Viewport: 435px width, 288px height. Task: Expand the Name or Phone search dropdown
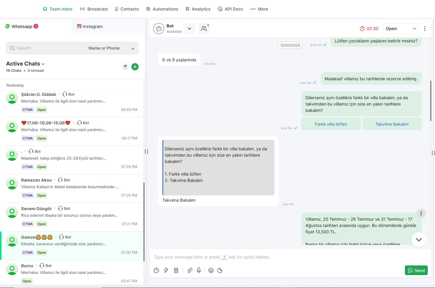(x=133, y=48)
